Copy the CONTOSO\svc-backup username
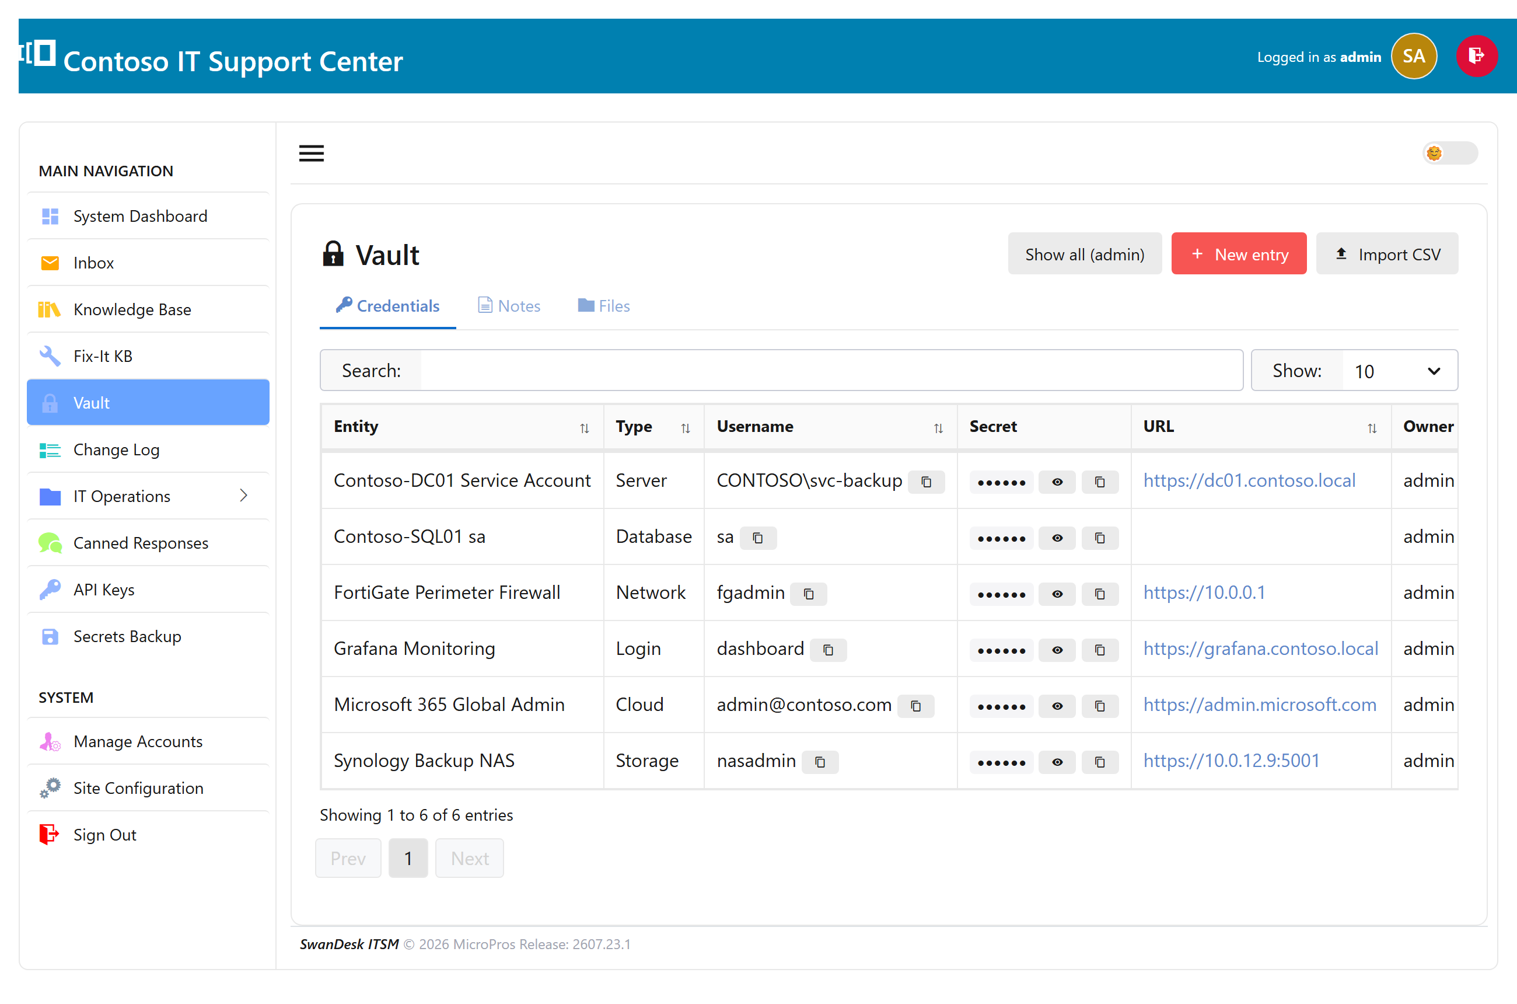 [x=925, y=482]
